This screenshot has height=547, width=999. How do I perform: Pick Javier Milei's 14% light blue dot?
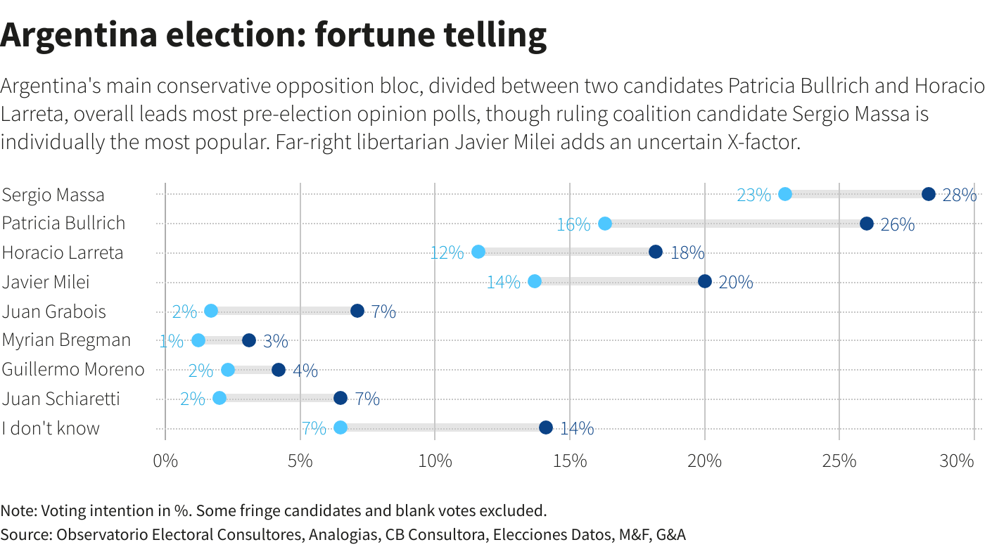click(x=535, y=281)
